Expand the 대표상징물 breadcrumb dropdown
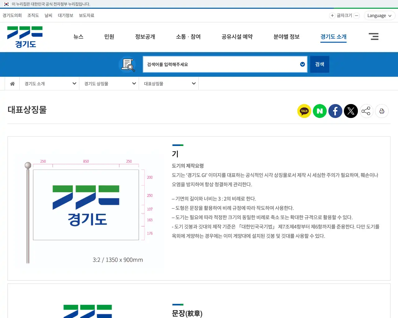 tap(169, 84)
